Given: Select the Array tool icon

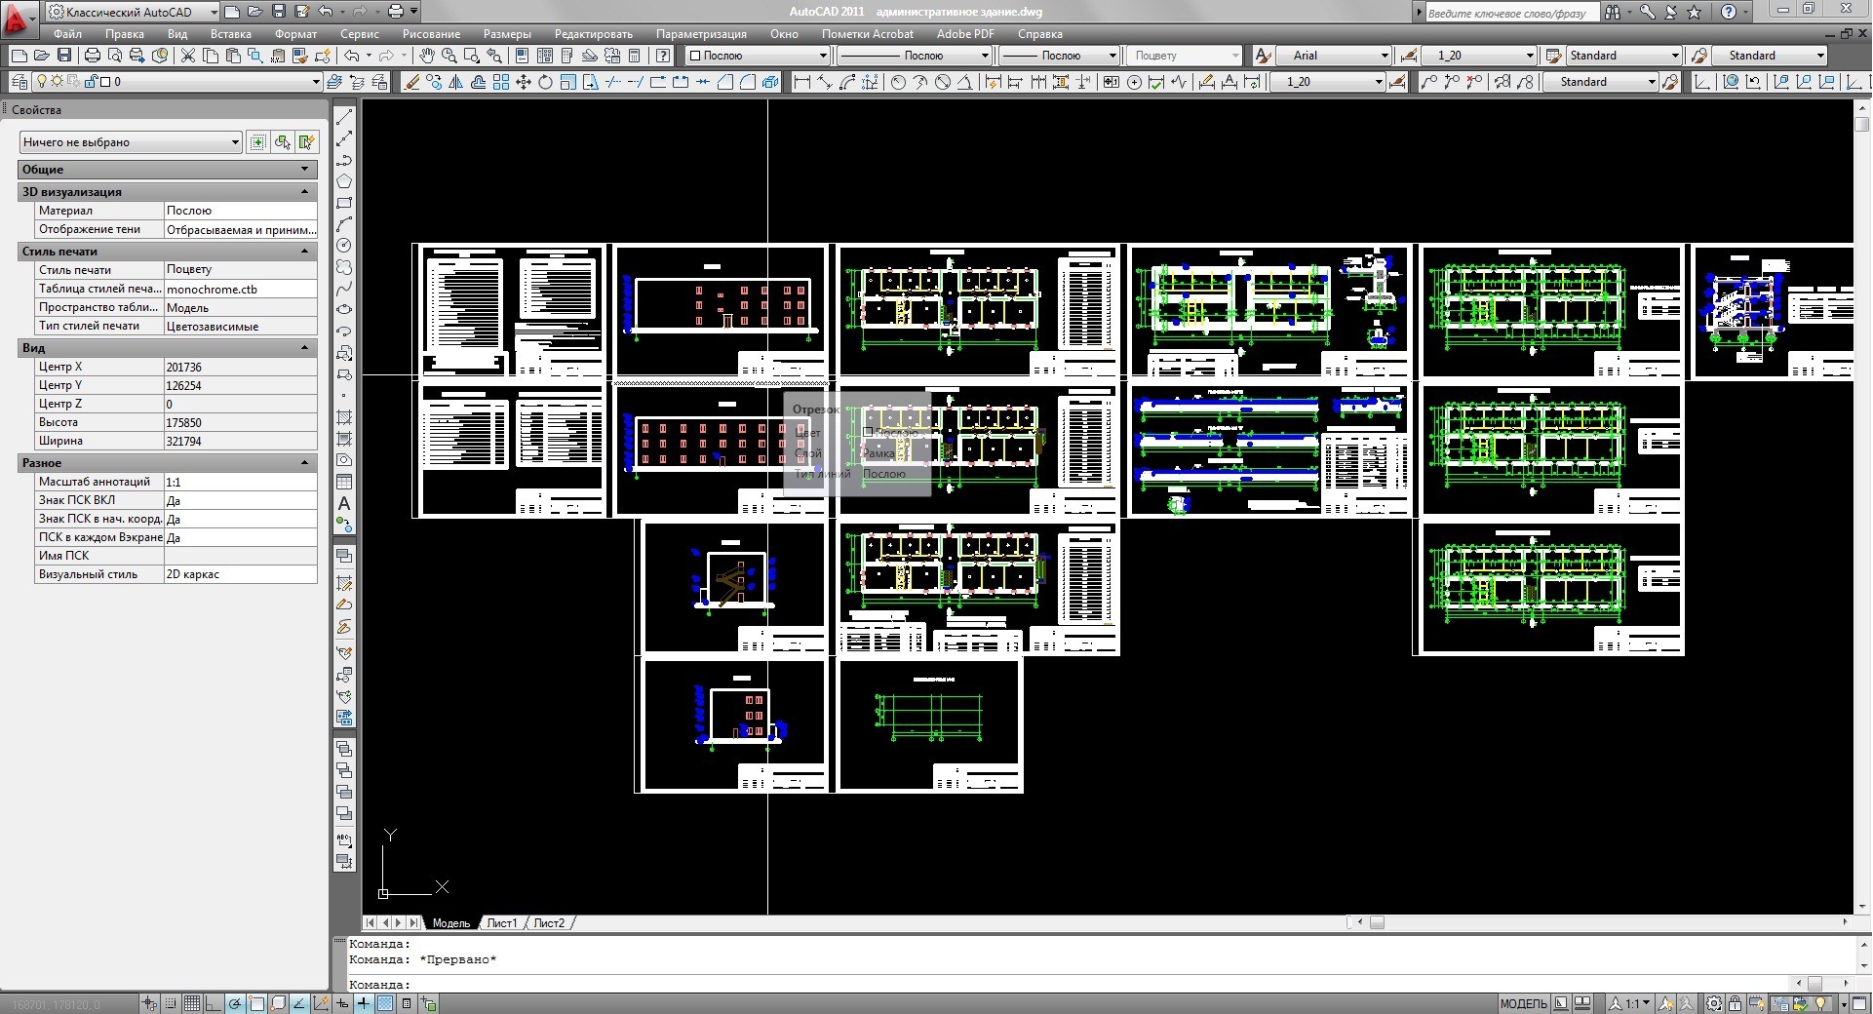Looking at the screenshot, I should 501,82.
